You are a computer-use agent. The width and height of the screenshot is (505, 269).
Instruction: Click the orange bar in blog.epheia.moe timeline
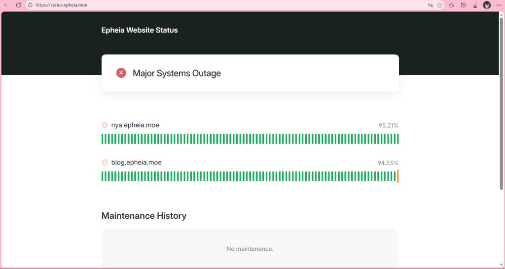pyautogui.click(x=398, y=176)
